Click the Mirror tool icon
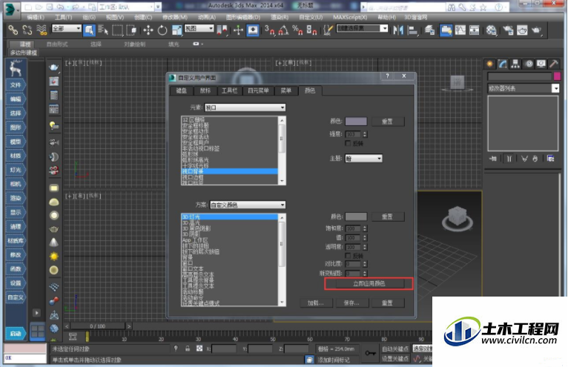 (398, 30)
